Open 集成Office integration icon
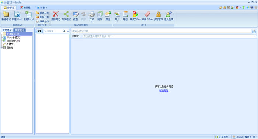Image resolution: width=258 pixels, height=139 pixels. (135, 16)
